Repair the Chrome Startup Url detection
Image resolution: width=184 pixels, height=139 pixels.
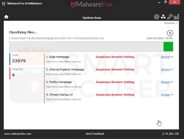click(166, 95)
